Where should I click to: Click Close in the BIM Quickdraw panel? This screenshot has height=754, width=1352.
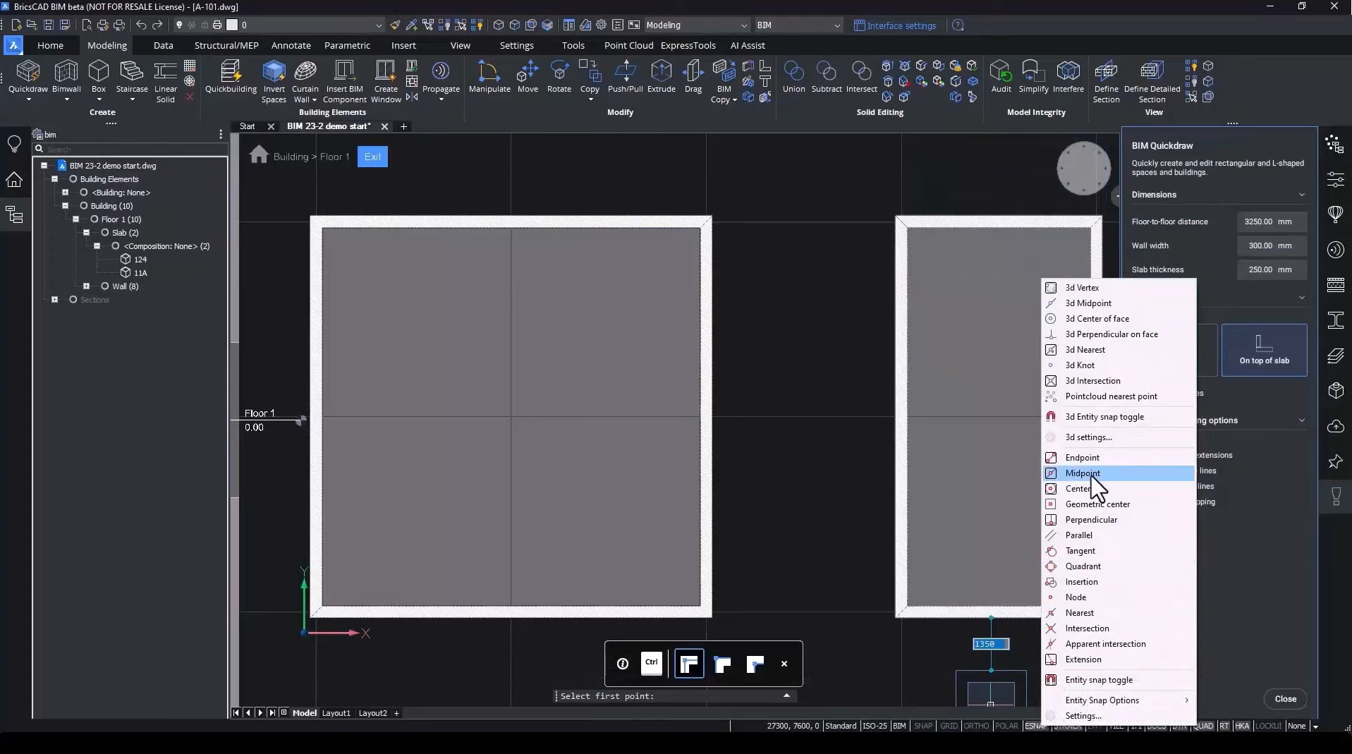pyautogui.click(x=1285, y=698)
